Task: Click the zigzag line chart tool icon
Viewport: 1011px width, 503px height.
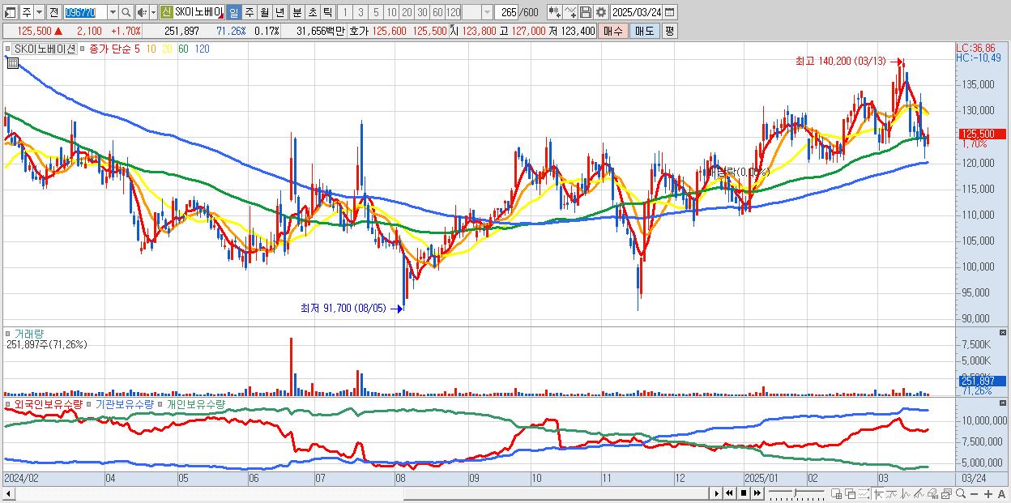Action: point(905,493)
